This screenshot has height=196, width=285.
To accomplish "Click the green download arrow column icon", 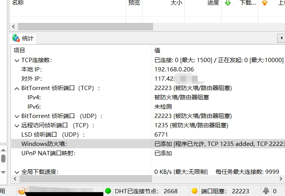I will pyautogui.click(x=228, y=3).
